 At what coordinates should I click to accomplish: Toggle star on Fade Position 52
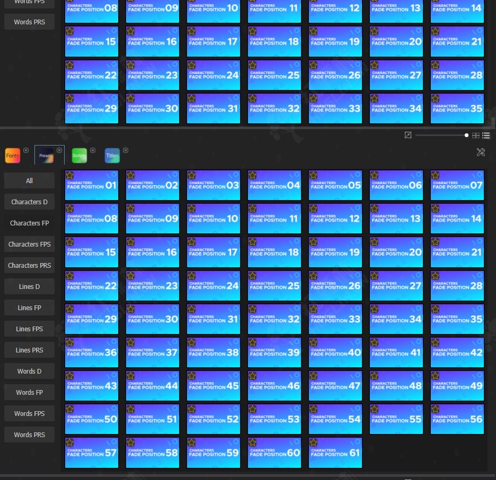click(x=192, y=409)
